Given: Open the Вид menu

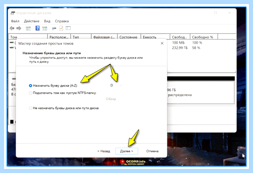Looking at the screenshot, I should point(47,21).
